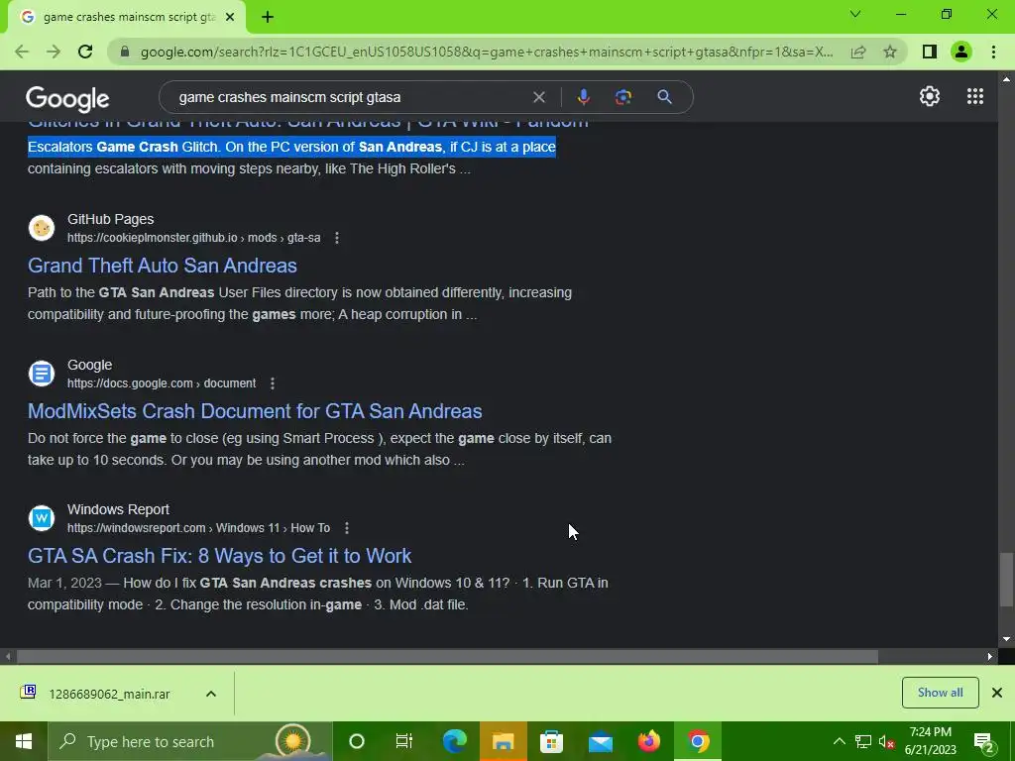Click the horizontal scrollbar thumb
1015x761 pixels.
pos(447,656)
